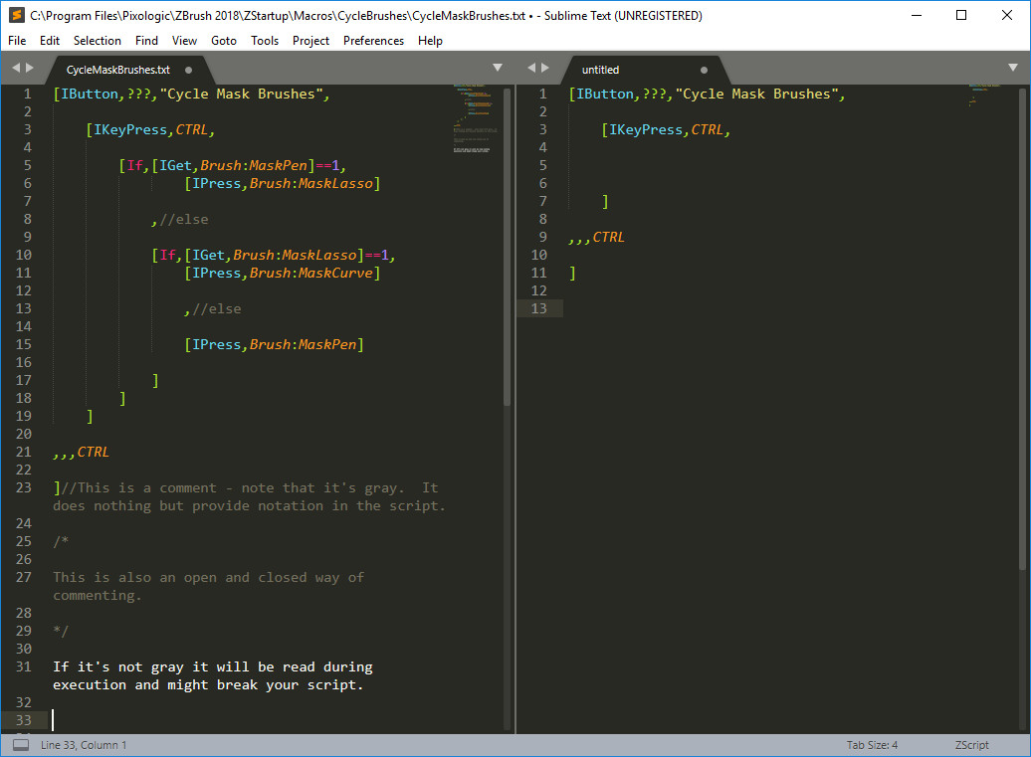Maximize the Sublime Text window
This screenshot has height=757, width=1031.
pyautogui.click(x=961, y=15)
